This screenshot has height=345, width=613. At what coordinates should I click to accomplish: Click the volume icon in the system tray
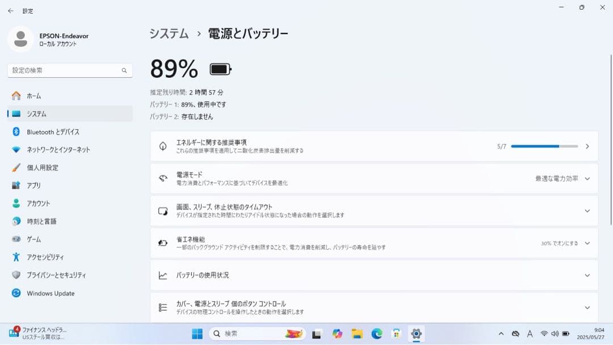point(555,333)
